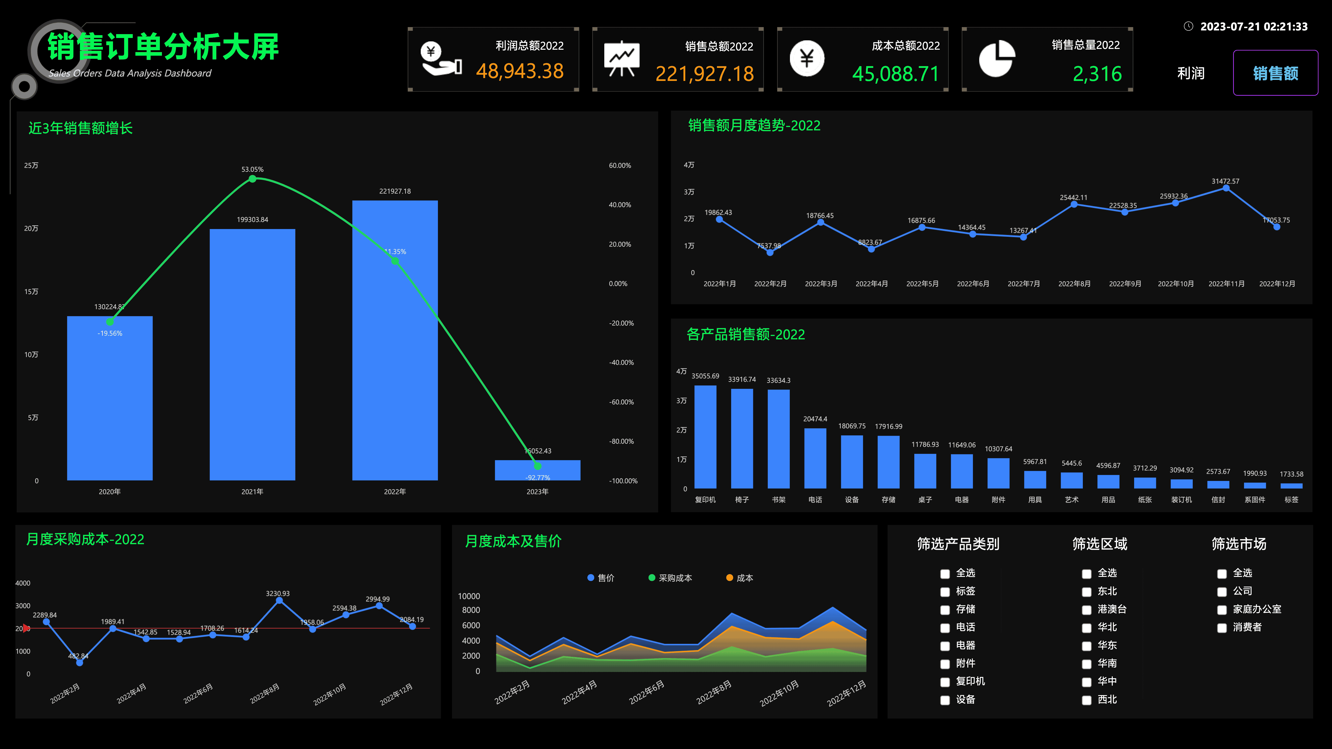1332x749 pixels.
Task: Click the clock icon beside the timestamp
Action: point(1188,26)
